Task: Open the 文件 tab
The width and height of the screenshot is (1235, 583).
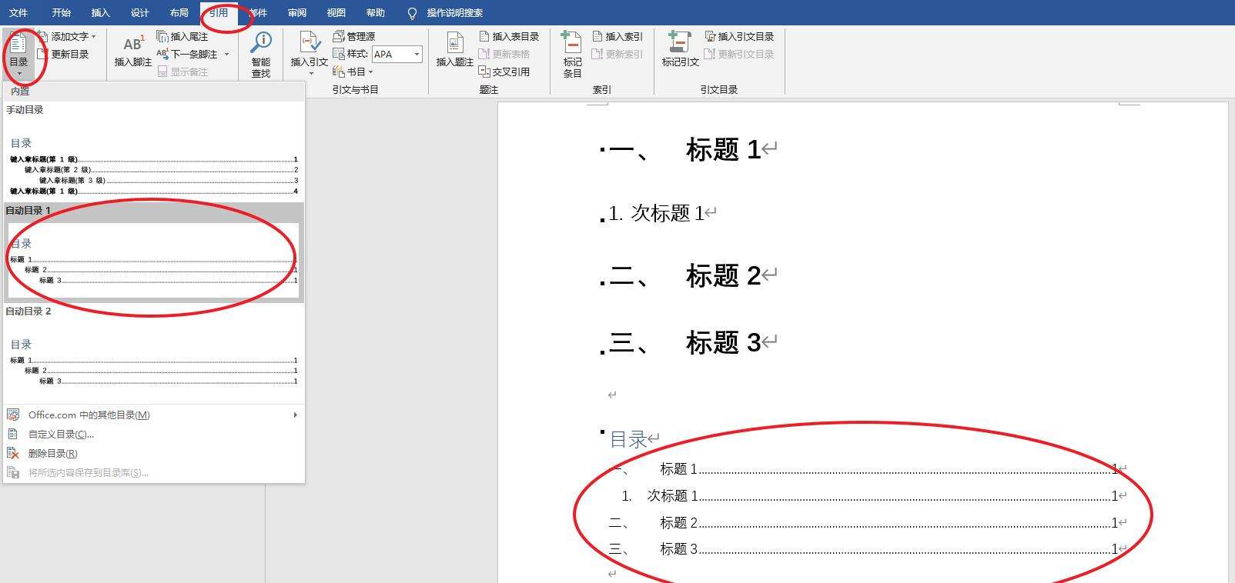Action: pyautogui.click(x=18, y=13)
